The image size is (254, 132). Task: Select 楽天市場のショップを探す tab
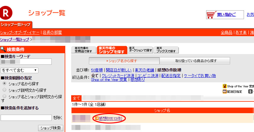point(112,50)
